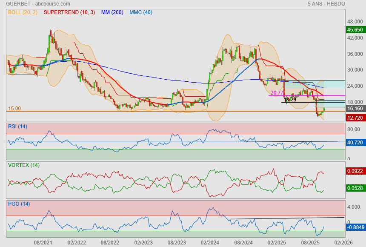The height and width of the screenshot is (247, 366).
Task: Click the green 45.650 price tag
Action: pos(355,30)
